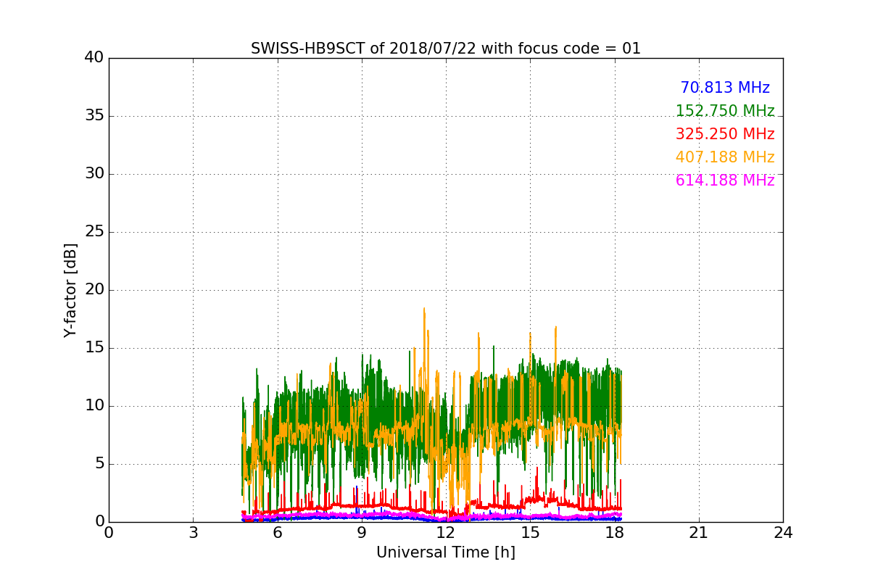The height and width of the screenshot is (580, 870).
Task: Select the 325.250 MHz legend label
Action: point(725,134)
